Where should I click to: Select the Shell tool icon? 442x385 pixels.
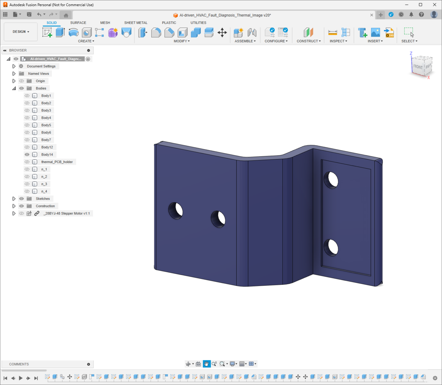click(182, 32)
